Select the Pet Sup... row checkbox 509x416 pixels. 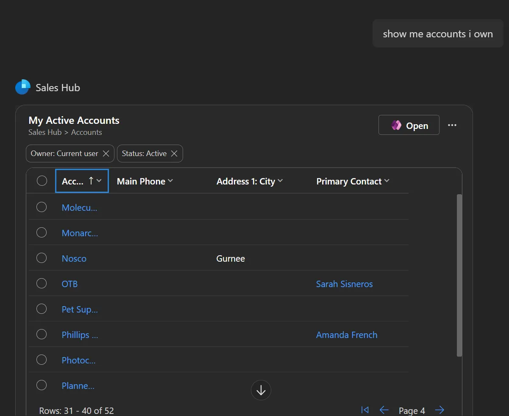42,309
